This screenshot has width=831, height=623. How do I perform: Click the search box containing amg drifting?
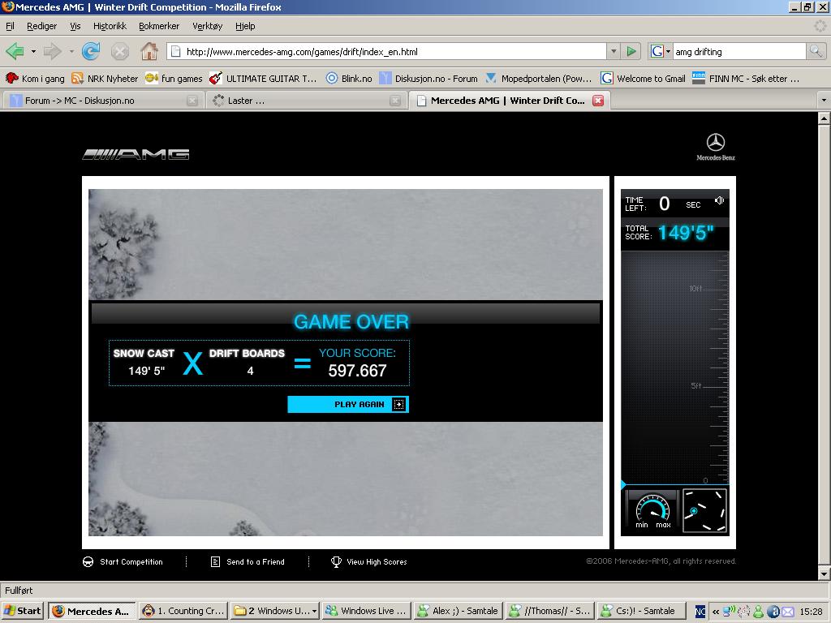coord(738,51)
